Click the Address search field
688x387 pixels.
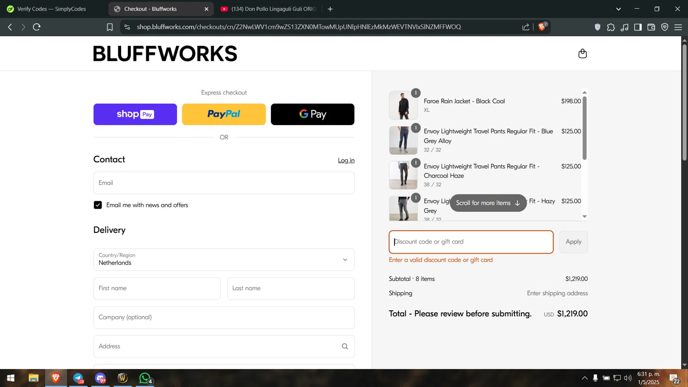pyautogui.click(x=224, y=346)
